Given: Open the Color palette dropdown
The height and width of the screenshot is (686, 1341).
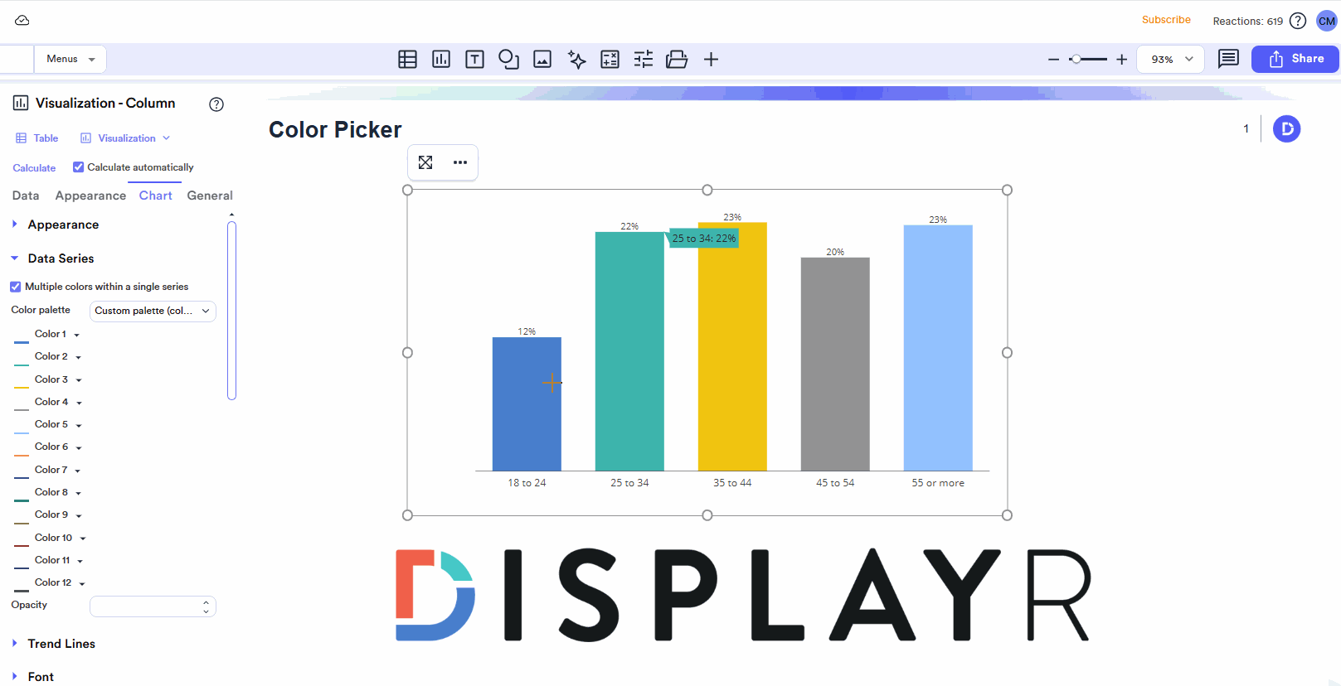Looking at the screenshot, I should [x=153, y=312].
